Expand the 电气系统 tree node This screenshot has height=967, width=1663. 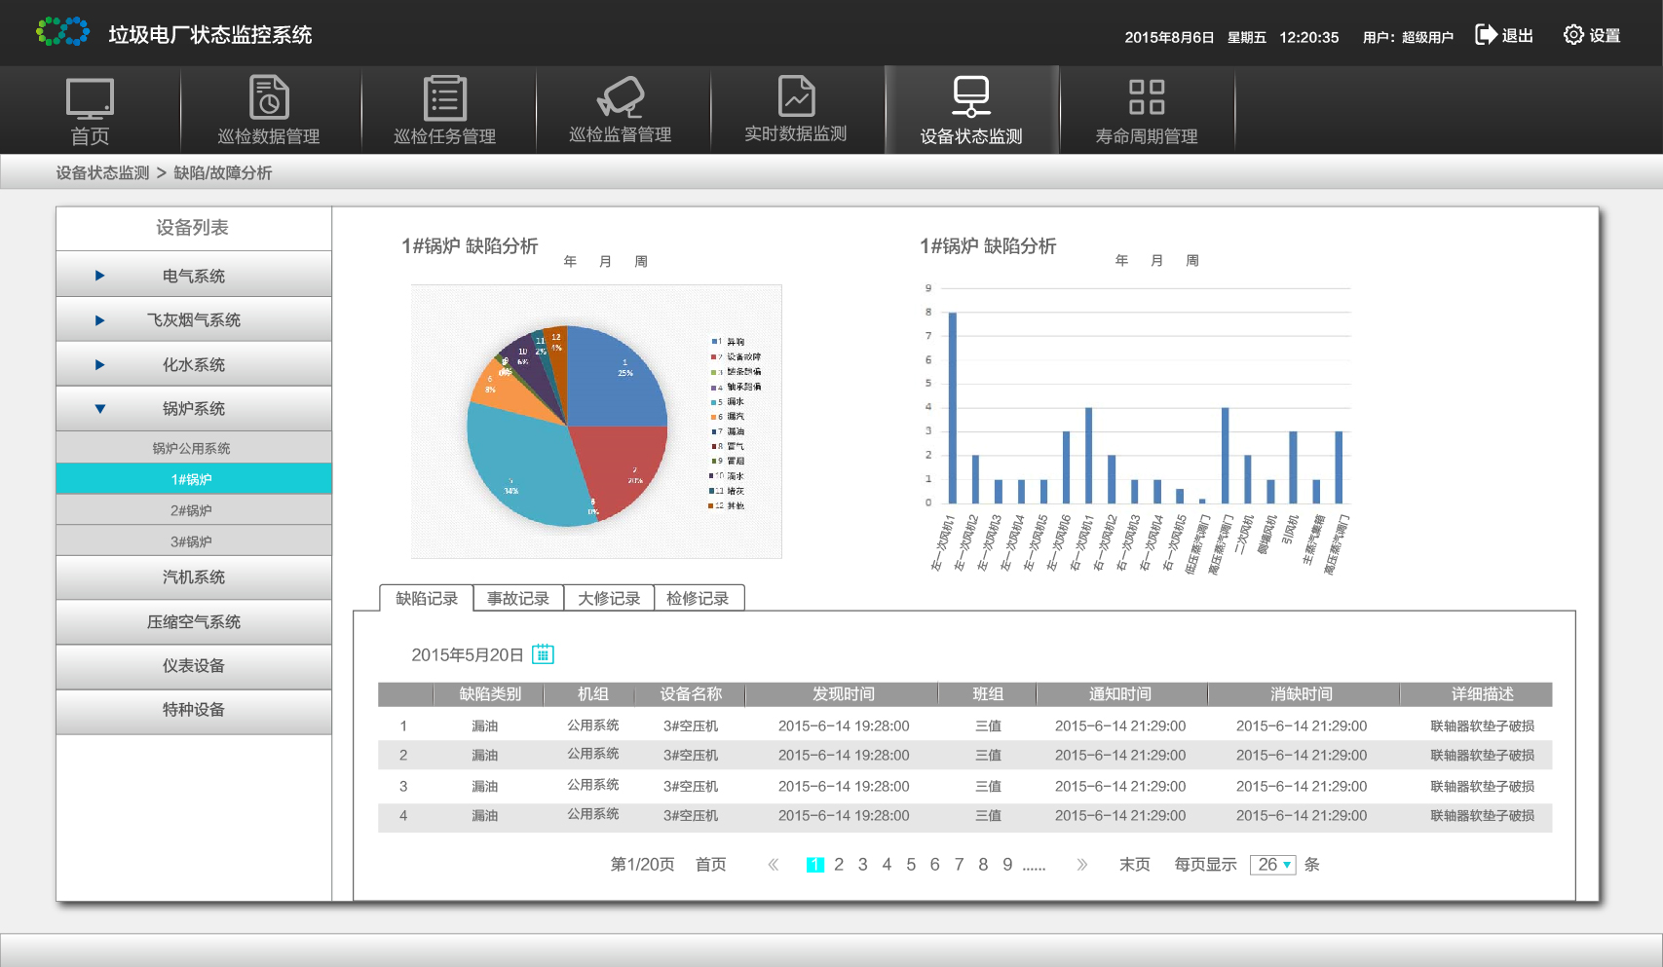pyautogui.click(x=99, y=276)
